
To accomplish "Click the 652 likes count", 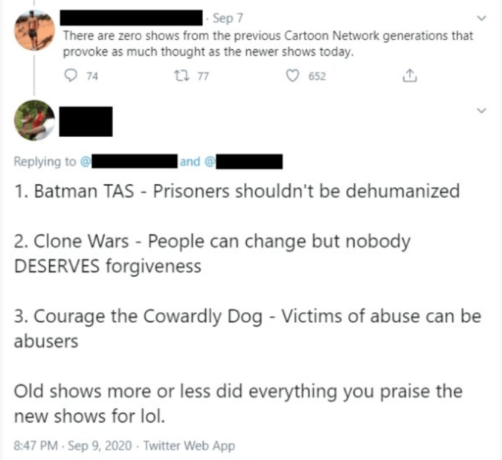I will (317, 76).
